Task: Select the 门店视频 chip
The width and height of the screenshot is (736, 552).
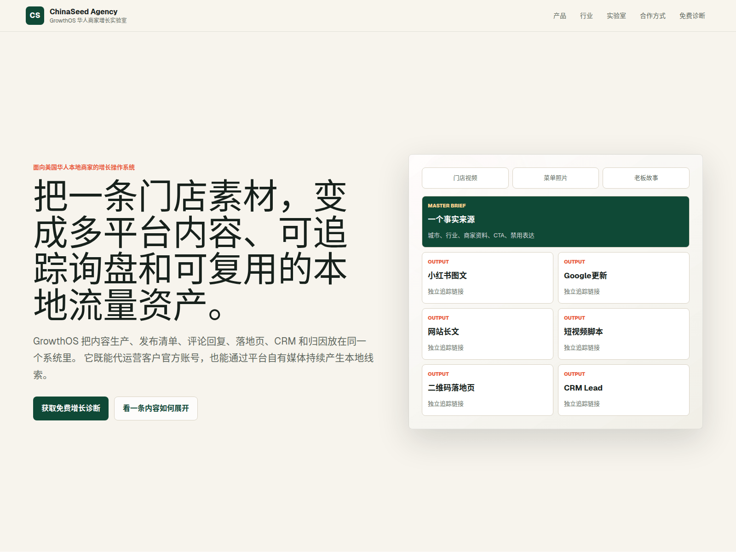Action: pyautogui.click(x=465, y=178)
